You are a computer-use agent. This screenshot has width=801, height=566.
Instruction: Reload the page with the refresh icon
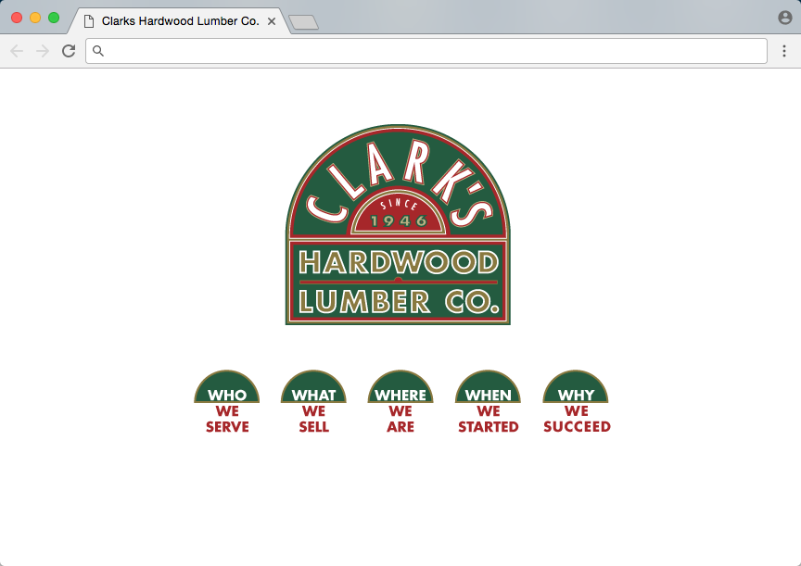click(x=69, y=51)
